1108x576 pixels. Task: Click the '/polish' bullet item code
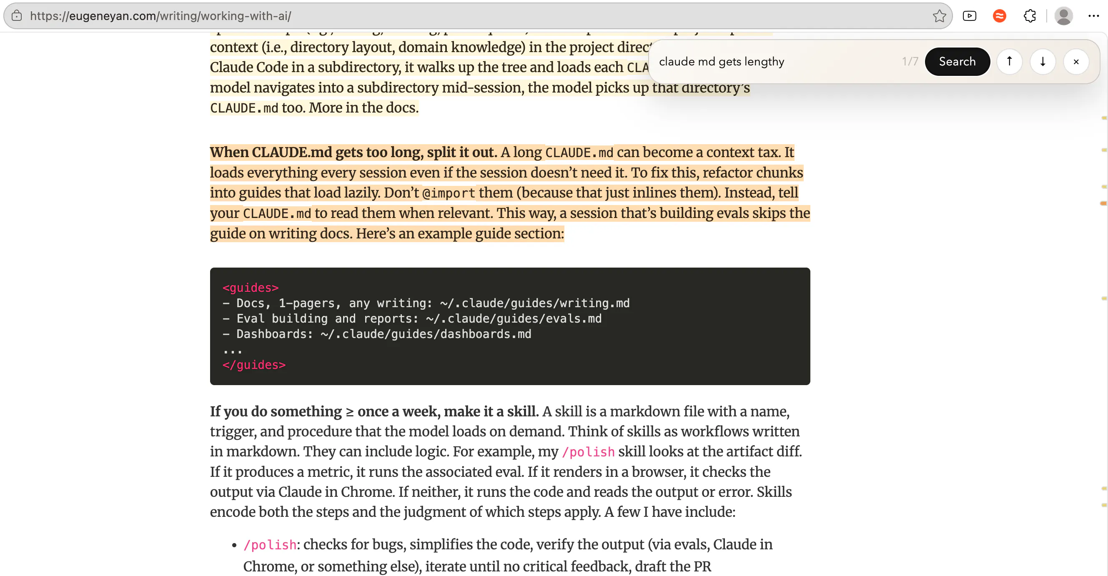click(x=270, y=545)
